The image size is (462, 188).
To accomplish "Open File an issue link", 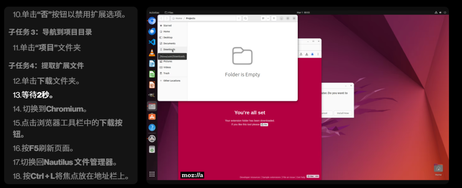I will [289, 177].
